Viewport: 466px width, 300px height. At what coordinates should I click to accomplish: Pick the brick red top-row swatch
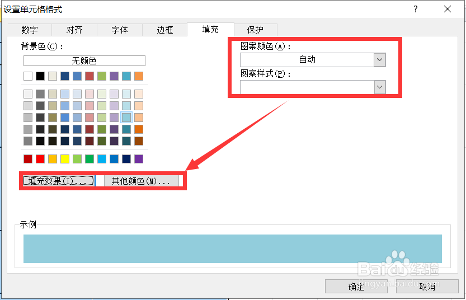click(x=90, y=76)
